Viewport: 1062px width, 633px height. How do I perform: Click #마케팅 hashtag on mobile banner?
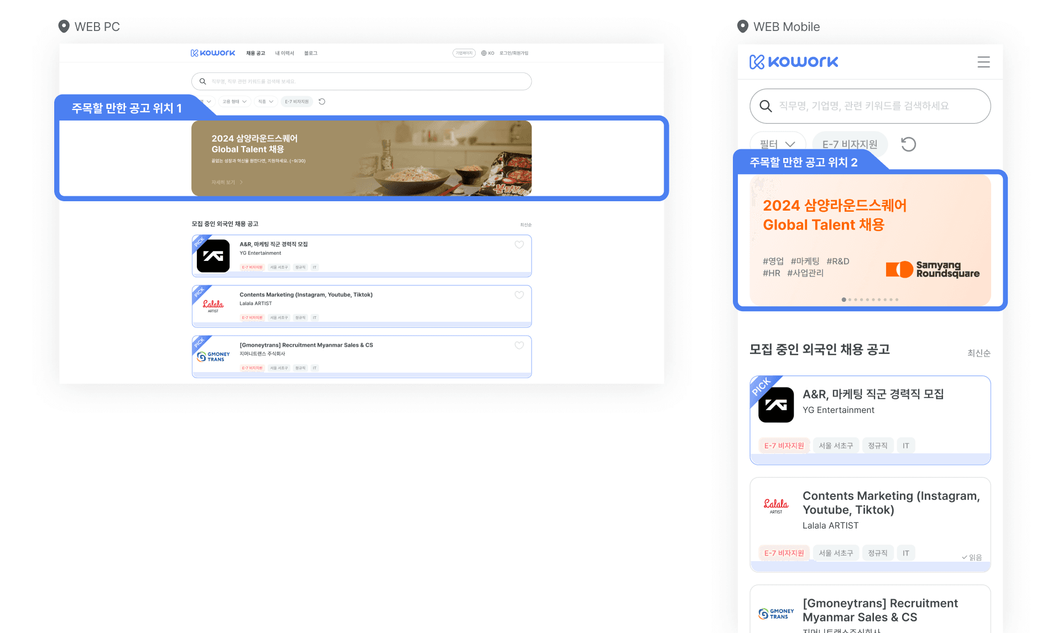(805, 261)
